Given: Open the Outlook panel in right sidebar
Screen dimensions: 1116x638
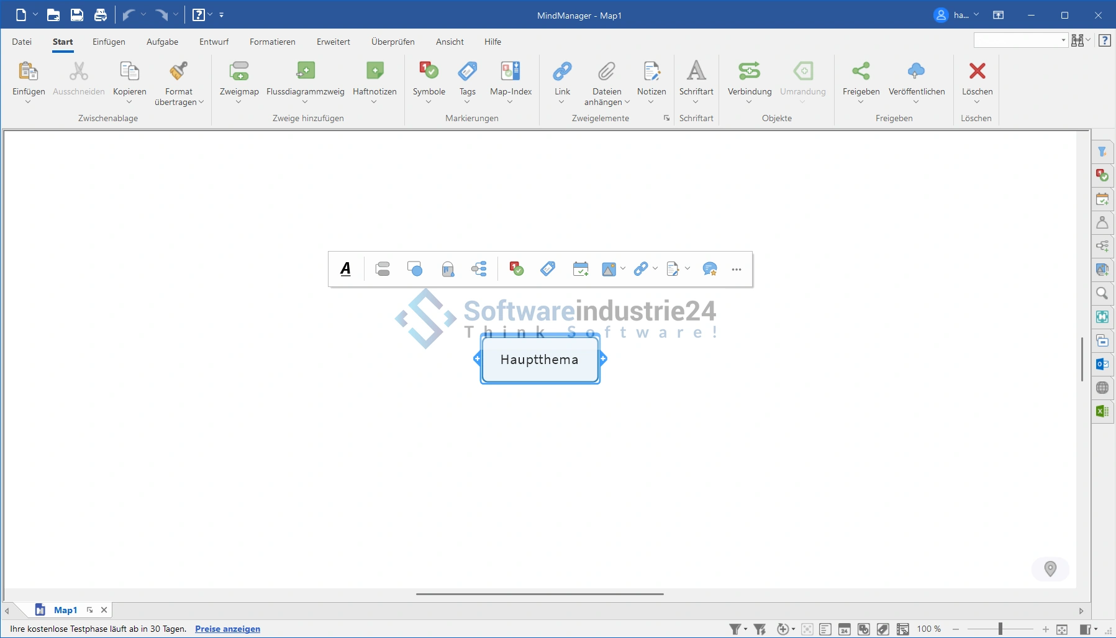Looking at the screenshot, I should [x=1102, y=364].
